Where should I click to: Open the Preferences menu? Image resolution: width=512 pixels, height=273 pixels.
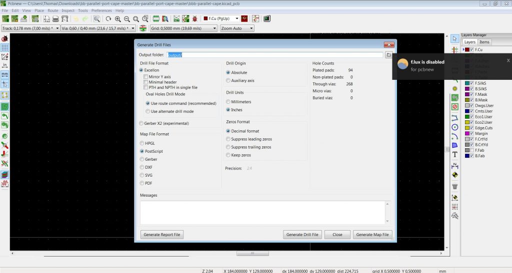[101, 10]
